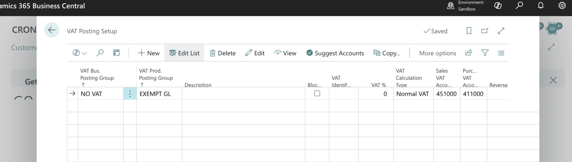The height and width of the screenshot is (162, 572).
Task: Close the background dialog with X
Action: pos(553,80)
